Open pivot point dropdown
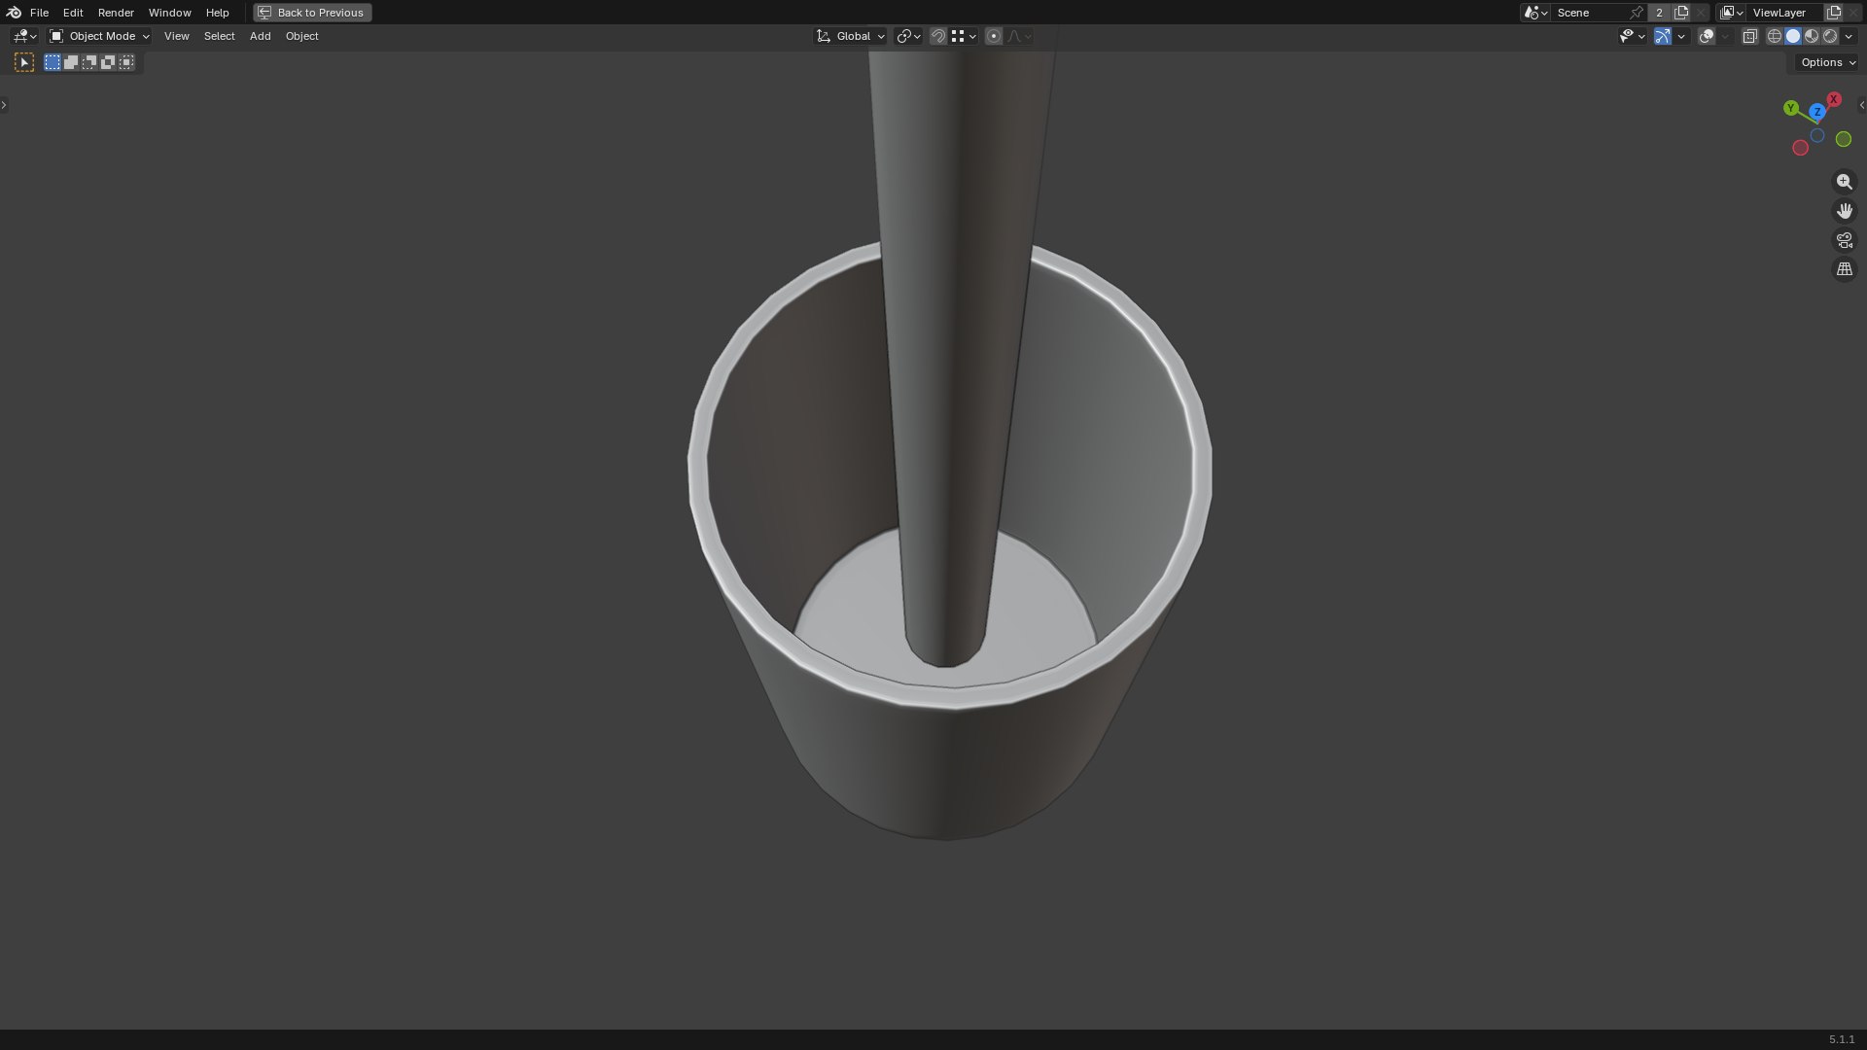The height and width of the screenshot is (1050, 1867). click(x=909, y=36)
